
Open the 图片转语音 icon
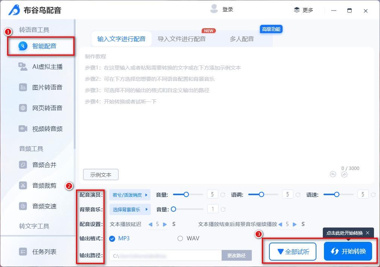click(23, 87)
